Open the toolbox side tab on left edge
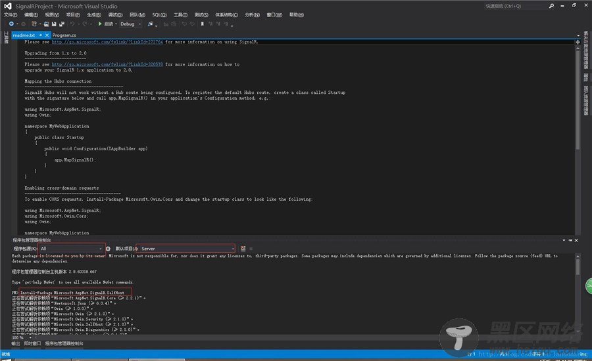The height and width of the screenshot is (361, 592). (6, 37)
